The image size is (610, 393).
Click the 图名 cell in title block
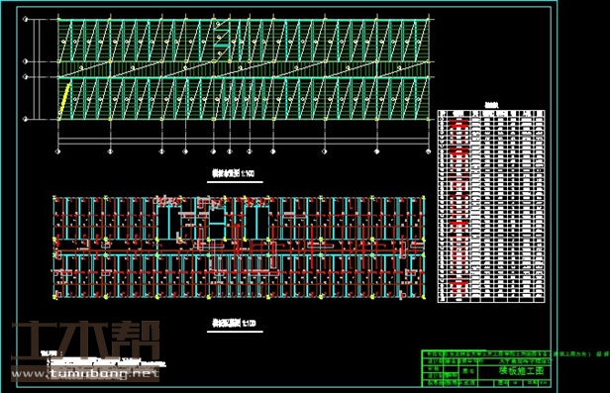click(x=469, y=371)
